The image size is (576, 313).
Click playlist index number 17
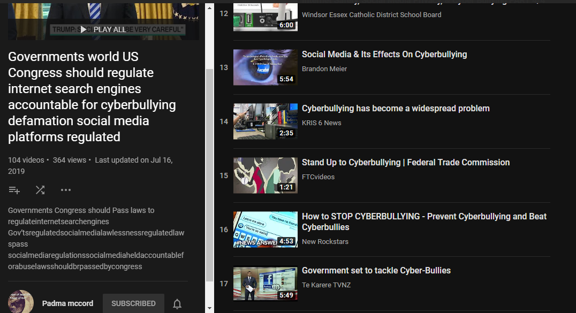pos(224,284)
